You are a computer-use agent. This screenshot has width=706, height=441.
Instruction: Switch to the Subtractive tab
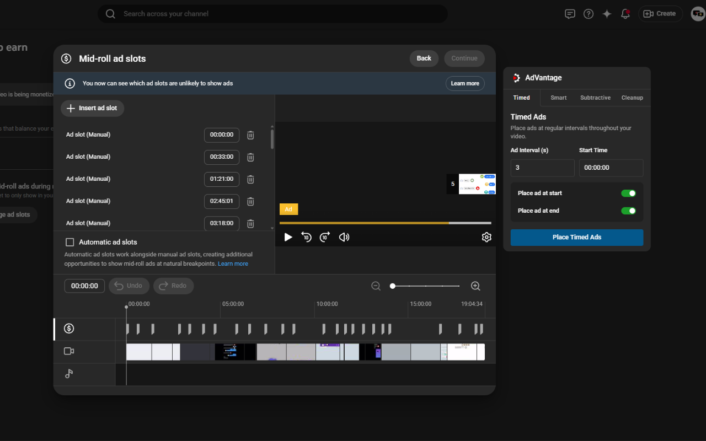coord(596,98)
